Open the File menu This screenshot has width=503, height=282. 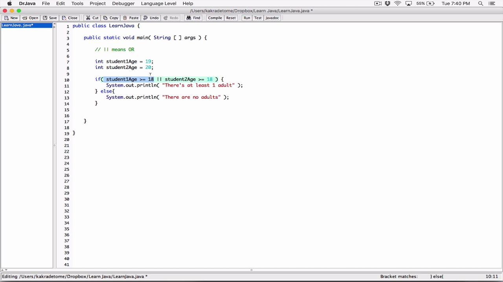[x=46, y=4]
